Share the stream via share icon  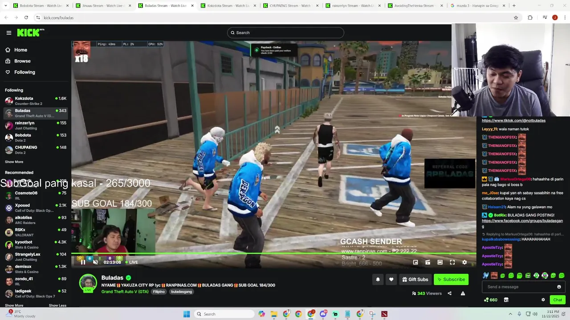coord(449,293)
